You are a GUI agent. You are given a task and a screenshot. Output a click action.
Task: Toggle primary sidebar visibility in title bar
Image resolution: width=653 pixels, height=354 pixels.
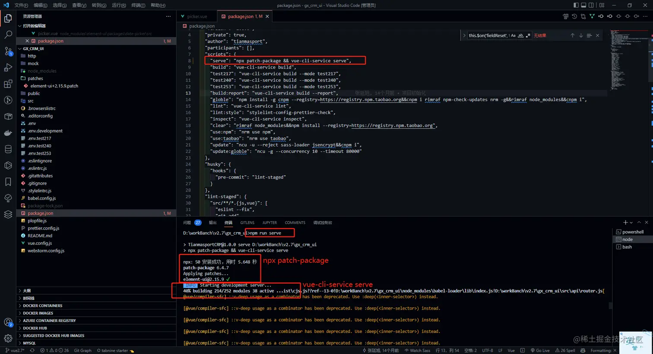(x=576, y=5)
